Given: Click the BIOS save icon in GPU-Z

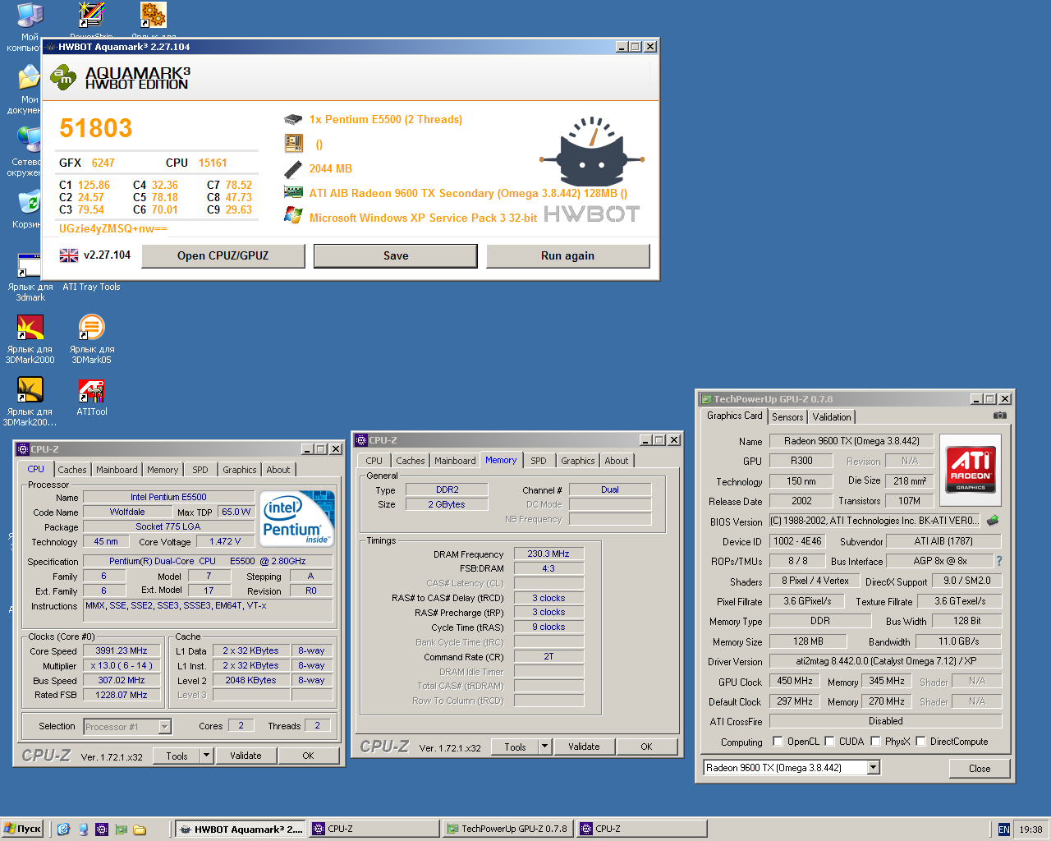Looking at the screenshot, I should click(993, 521).
